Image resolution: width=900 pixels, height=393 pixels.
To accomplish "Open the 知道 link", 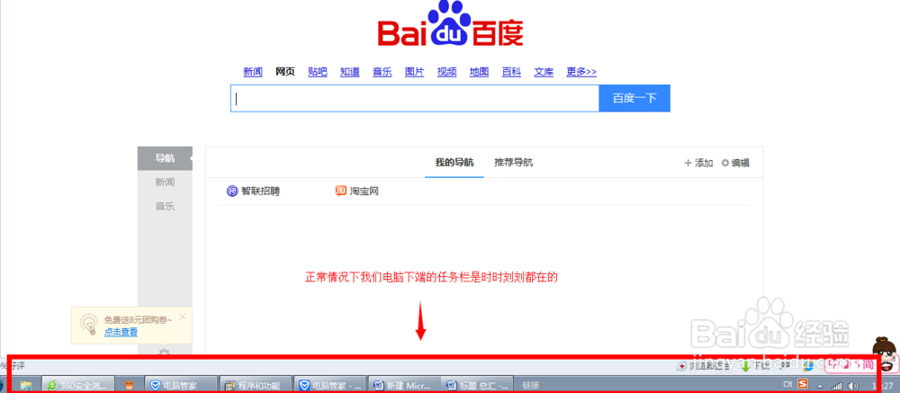I will coord(349,72).
